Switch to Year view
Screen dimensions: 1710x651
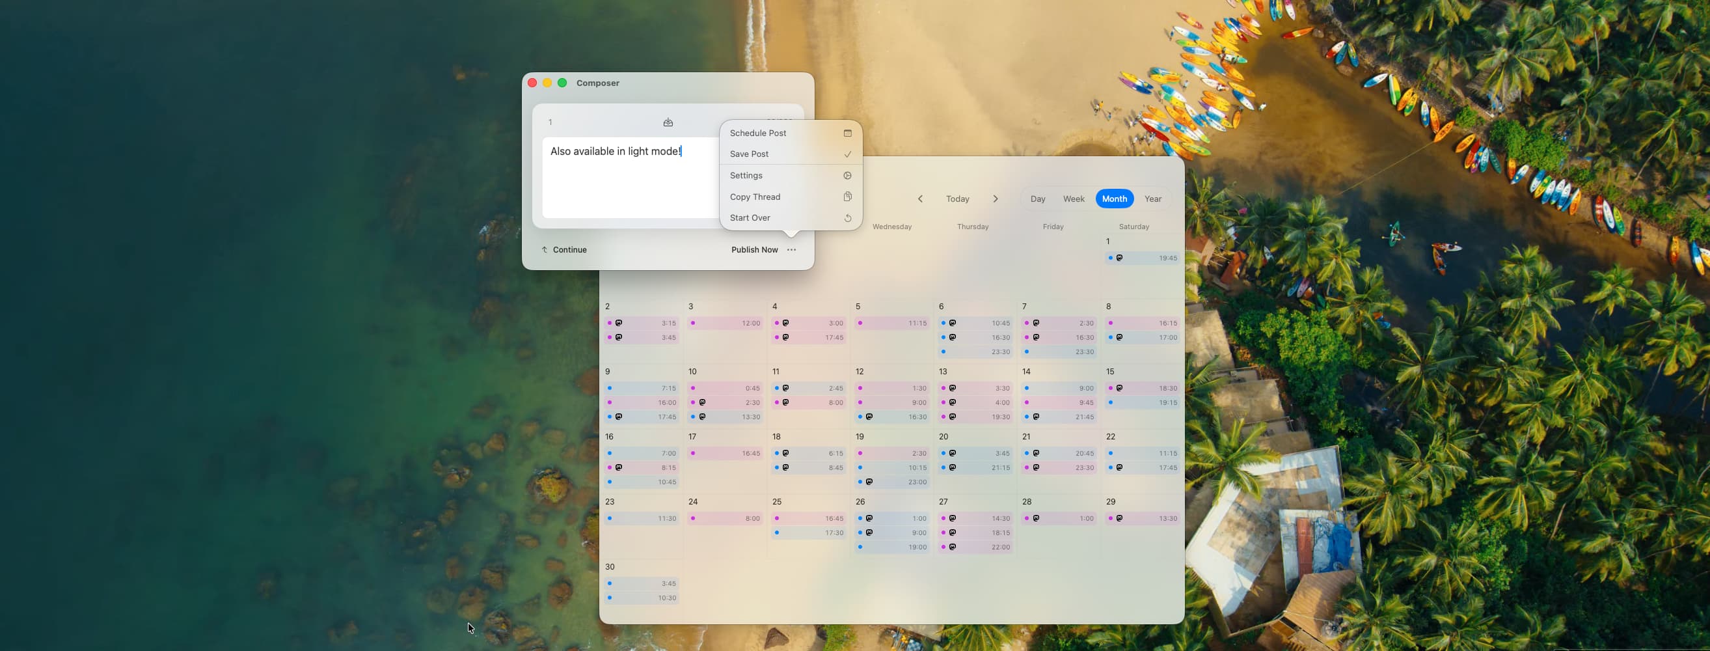point(1153,198)
